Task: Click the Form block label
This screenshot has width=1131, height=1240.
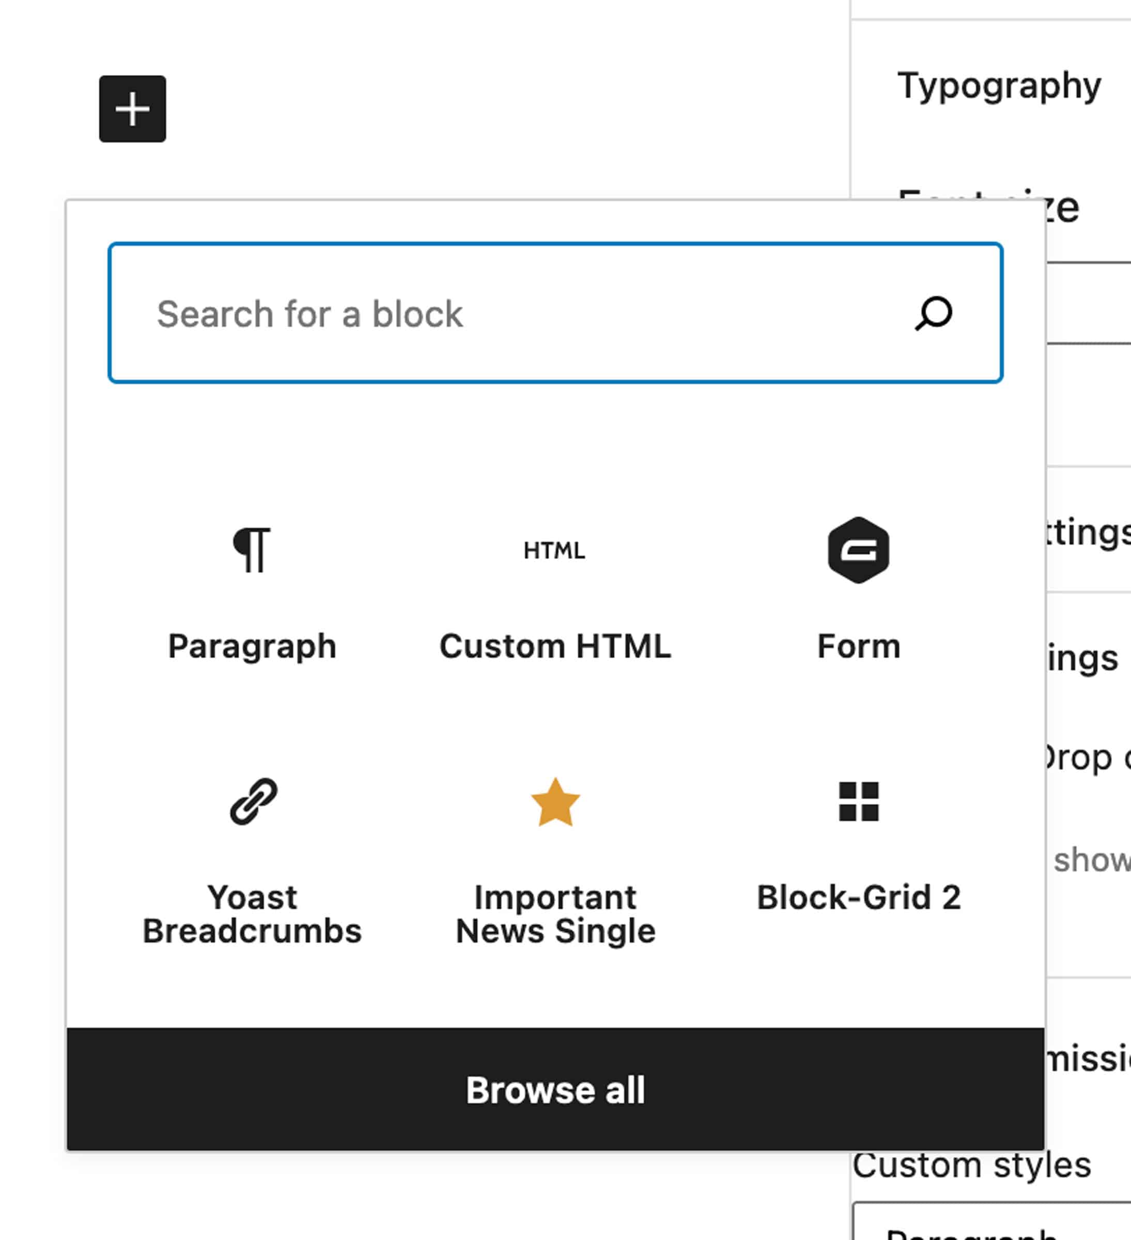Action: coord(859,646)
